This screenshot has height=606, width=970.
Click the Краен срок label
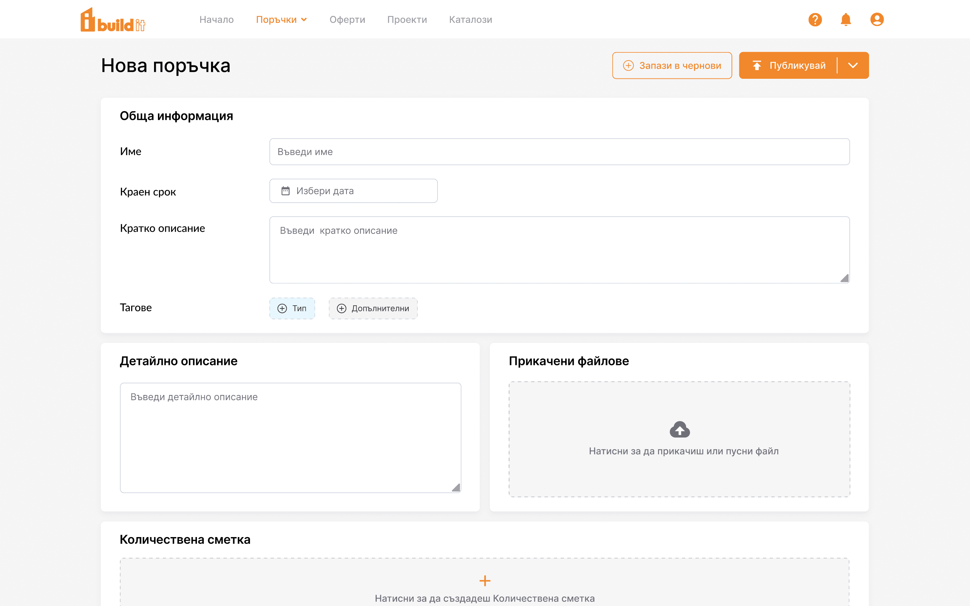(x=148, y=192)
